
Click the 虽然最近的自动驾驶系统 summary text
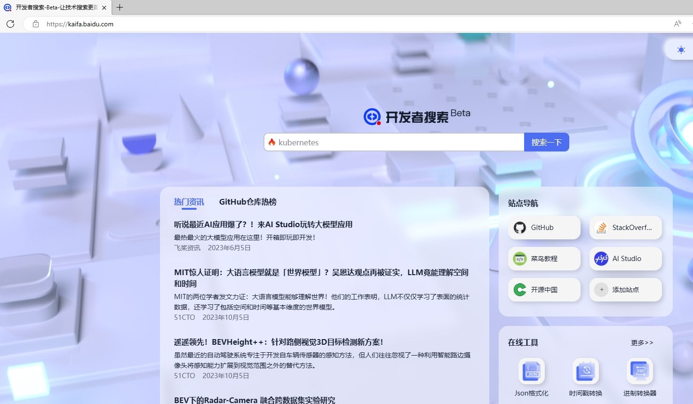click(322, 360)
